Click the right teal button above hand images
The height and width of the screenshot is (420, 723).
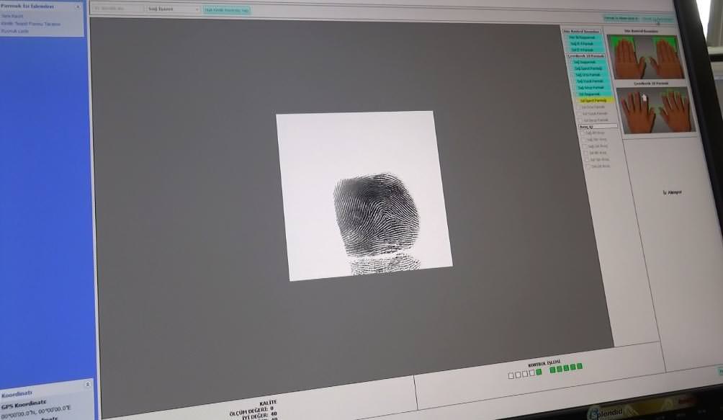coord(657,19)
